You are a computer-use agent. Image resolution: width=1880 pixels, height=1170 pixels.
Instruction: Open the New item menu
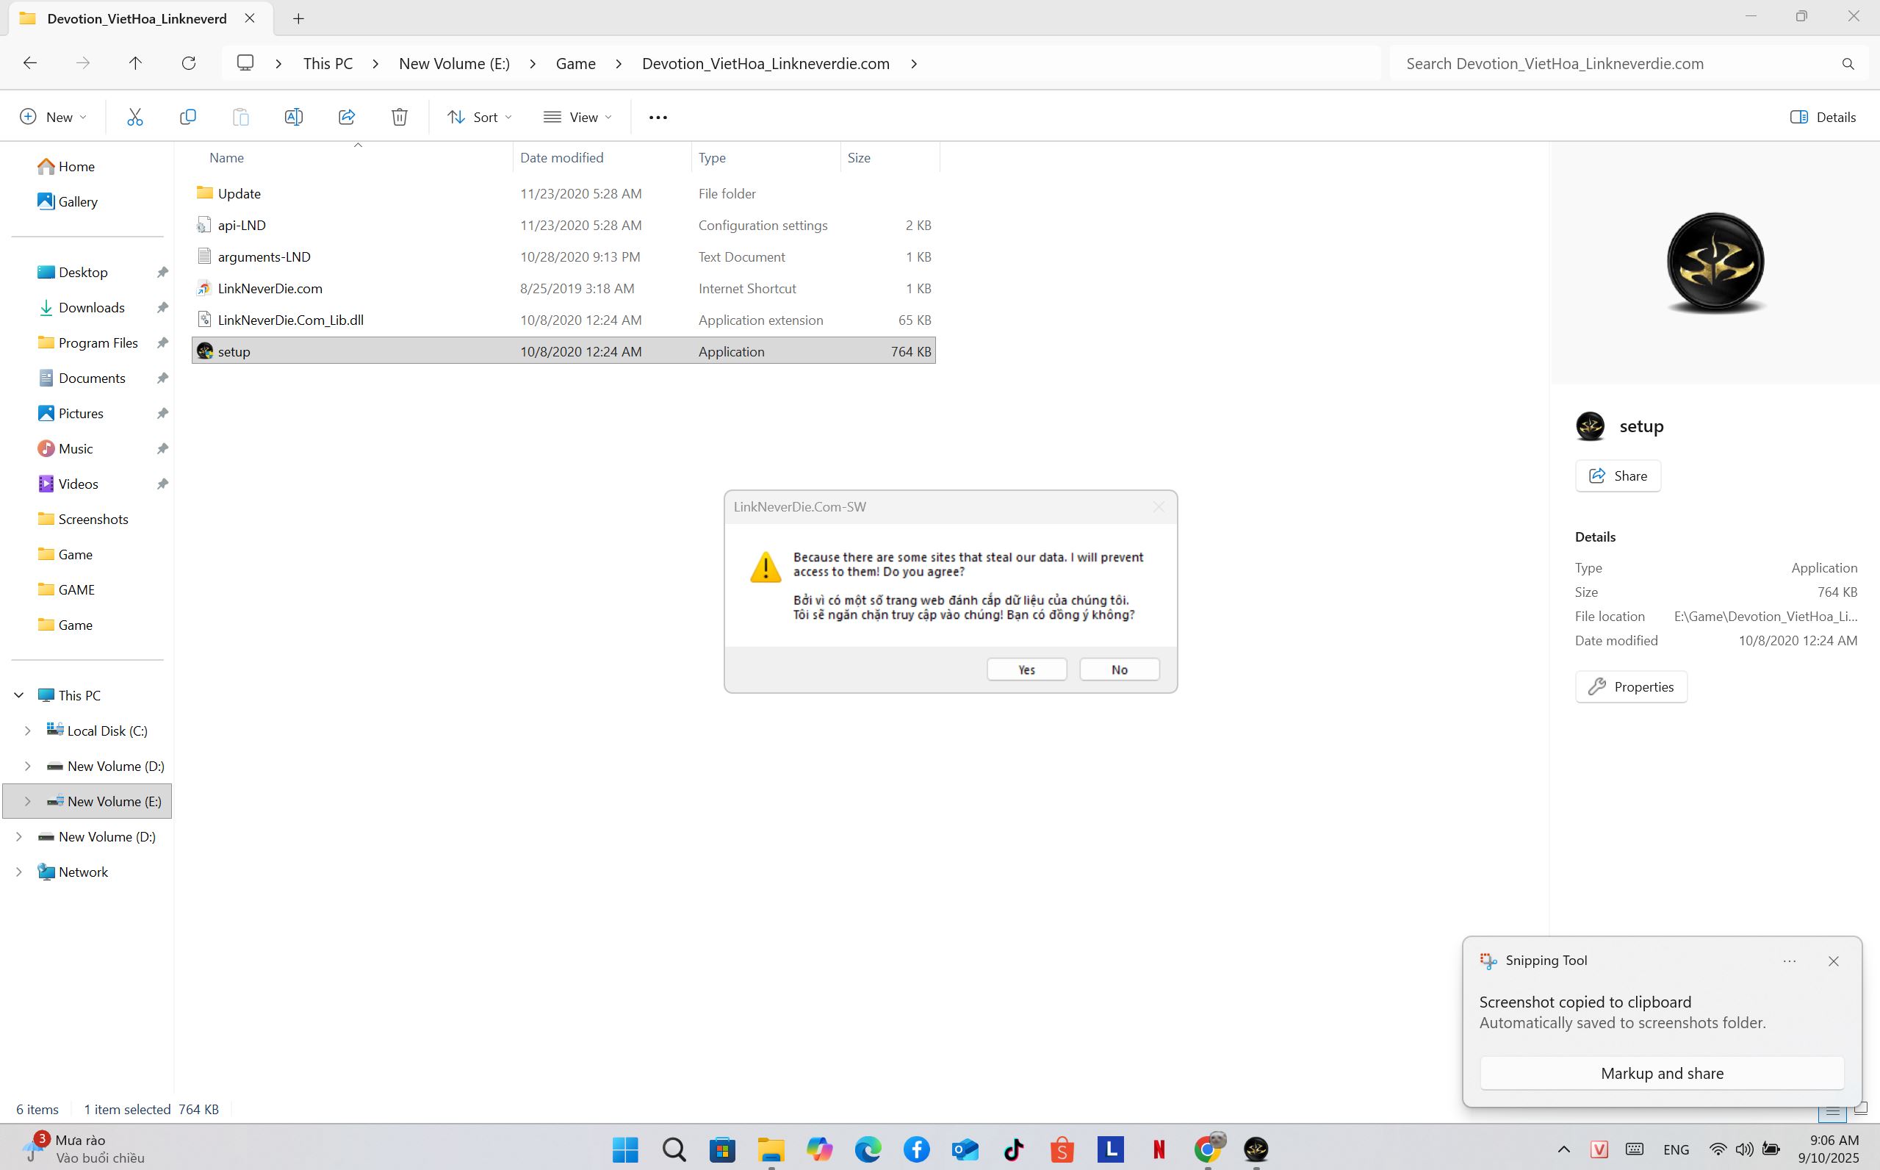(52, 117)
